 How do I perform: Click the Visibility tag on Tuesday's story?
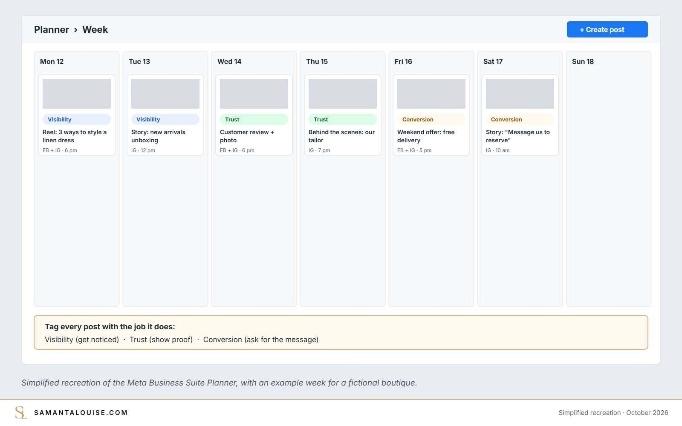[x=165, y=119]
